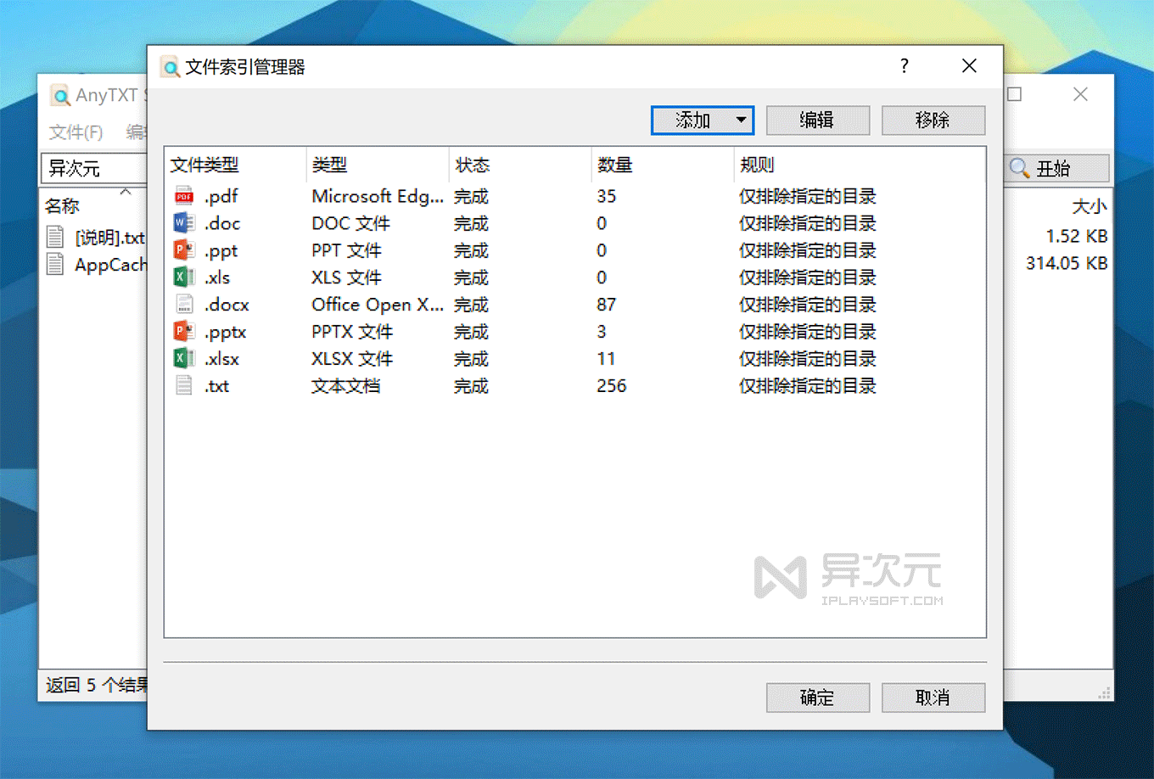
Task: Click the magnifier icon in dialog title bar
Action: point(170,66)
